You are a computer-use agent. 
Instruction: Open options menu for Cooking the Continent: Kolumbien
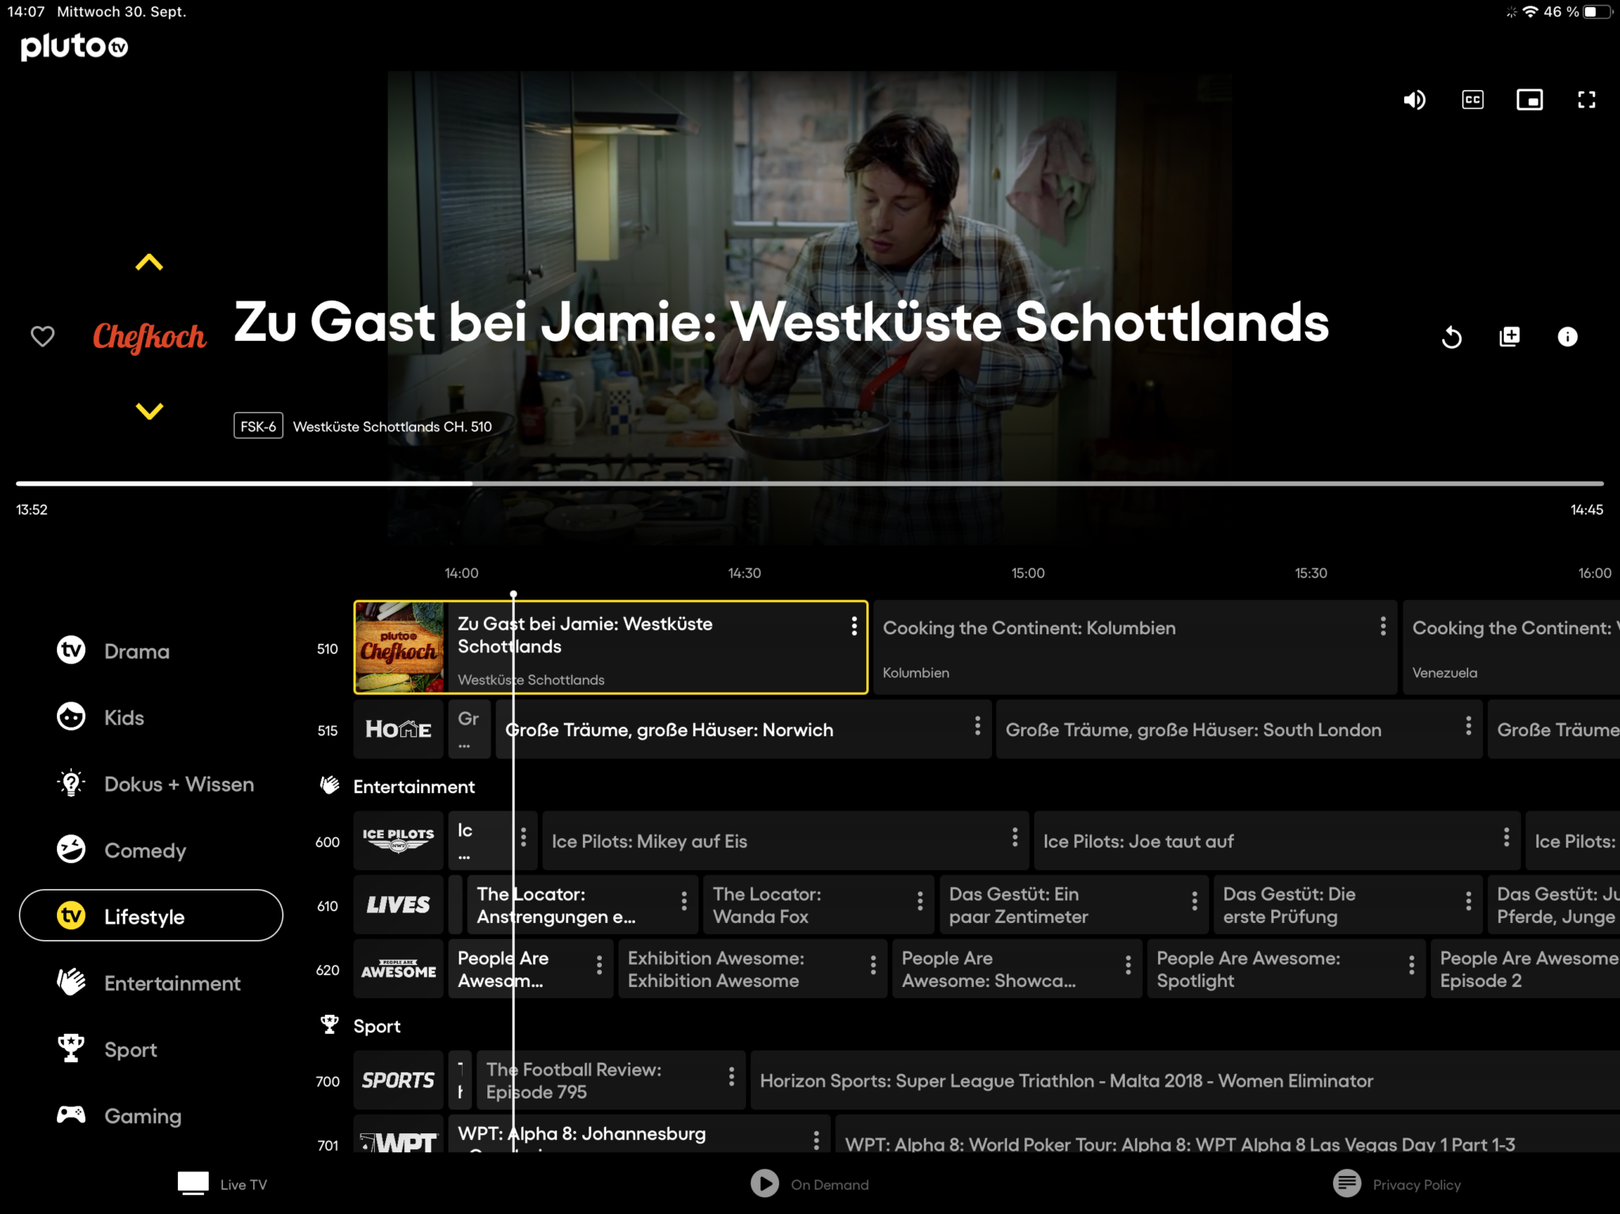point(1383,626)
